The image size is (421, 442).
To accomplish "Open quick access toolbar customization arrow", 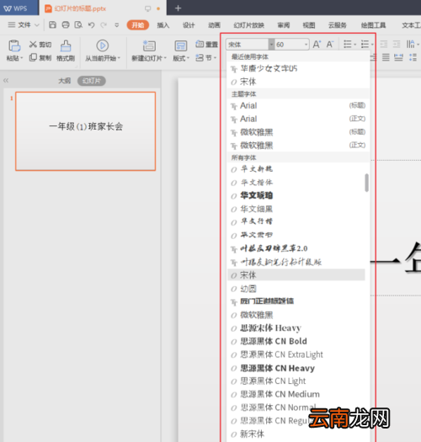I will (116, 25).
